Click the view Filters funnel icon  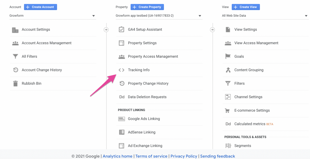click(x=228, y=83)
